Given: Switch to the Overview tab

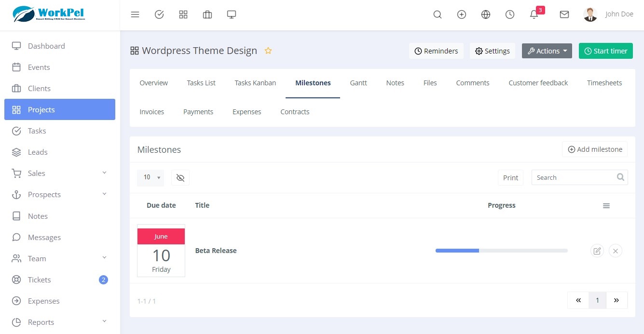Looking at the screenshot, I should tap(154, 83).
